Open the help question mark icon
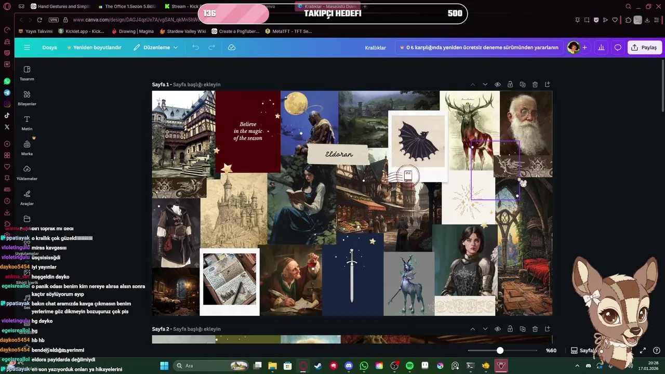Image resolution: width=665 pixels, height=374 pixels. (x=656, y=351)
